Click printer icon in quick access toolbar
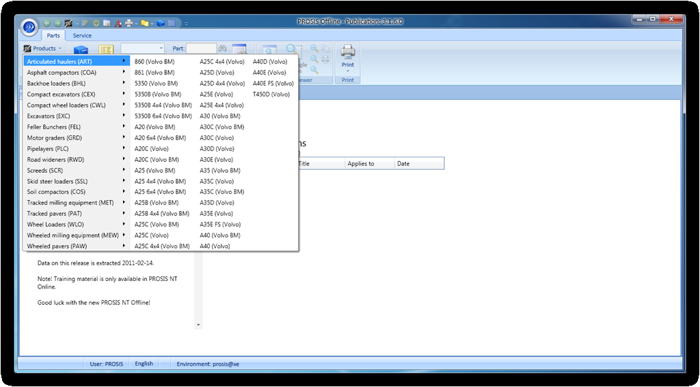This screenshot has height=387, width=700. (x=129, y=23)
